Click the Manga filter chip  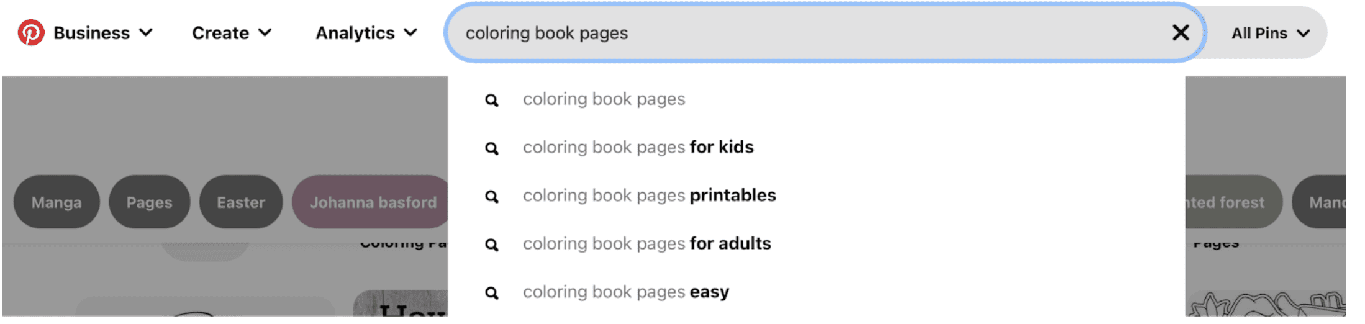click(x=57, y=202)
